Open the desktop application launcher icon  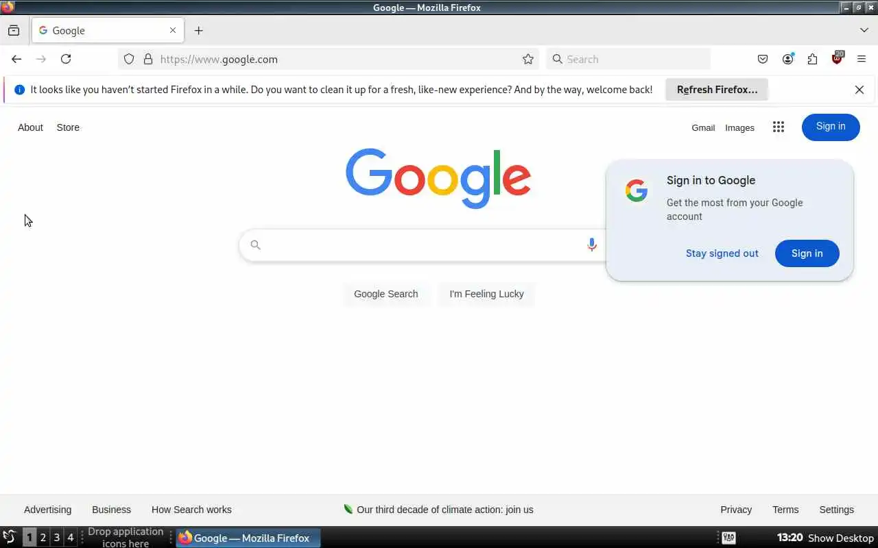pyautogui.click(x=10, y=538)
